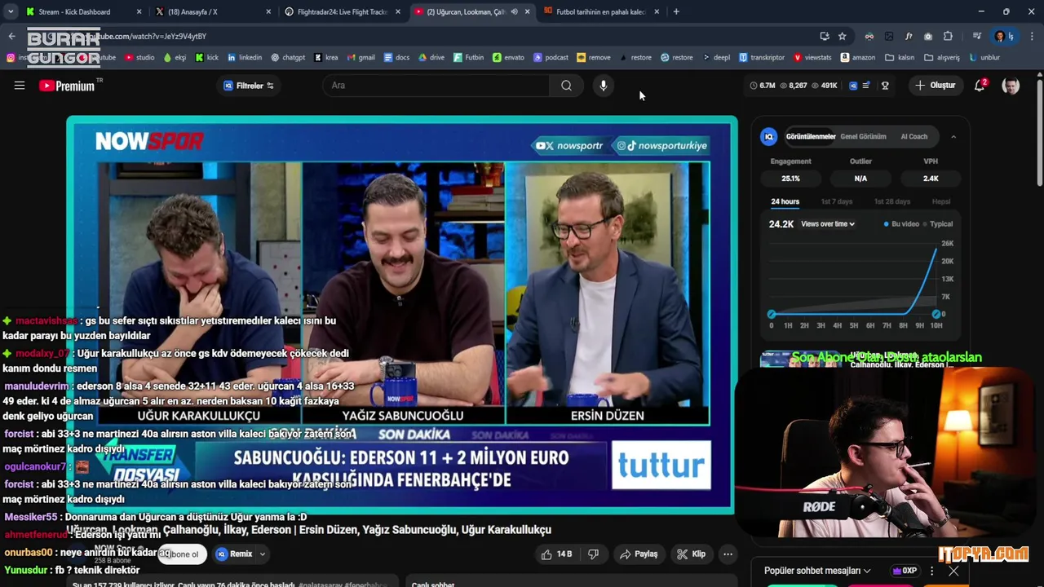This screenshot has width=1044, height=587.
Task: Click the Abone ol subscribe button
Action: tap(181, 554)
